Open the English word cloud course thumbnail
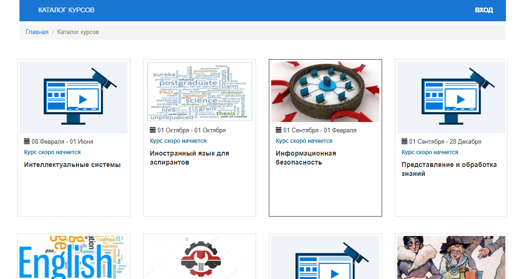 click(x=73, y=258)
